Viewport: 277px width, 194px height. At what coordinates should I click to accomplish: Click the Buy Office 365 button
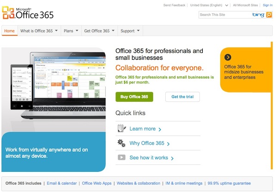[x=134, y=97]
